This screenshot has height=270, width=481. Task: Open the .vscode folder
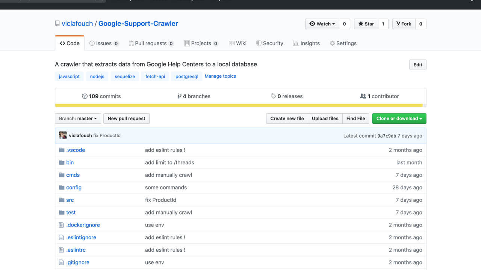(76, 150)
